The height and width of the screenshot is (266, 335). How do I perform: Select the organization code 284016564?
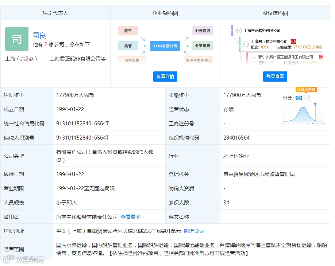tap(236, 138)
